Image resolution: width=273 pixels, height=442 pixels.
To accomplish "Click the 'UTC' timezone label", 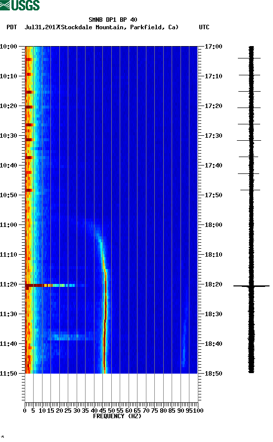I will 204,27.
